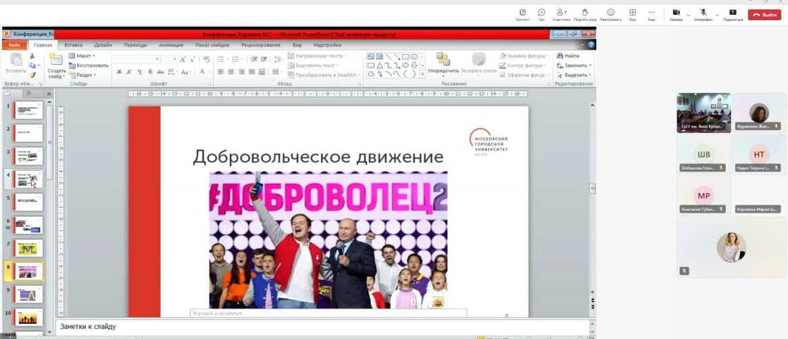Toggle the camera on or off
This screenshot has height=339, width=788.
coord(676,13)
